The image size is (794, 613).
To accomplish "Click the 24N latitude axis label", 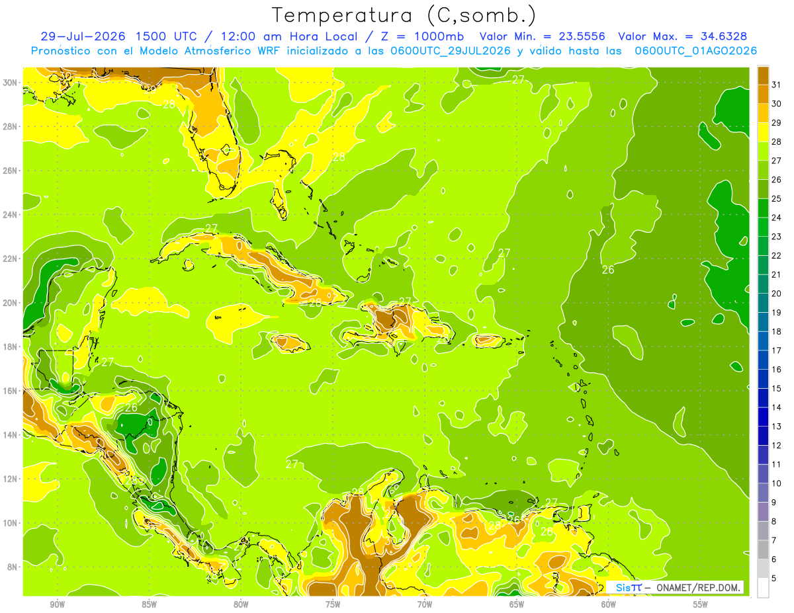I will (11, 215).
